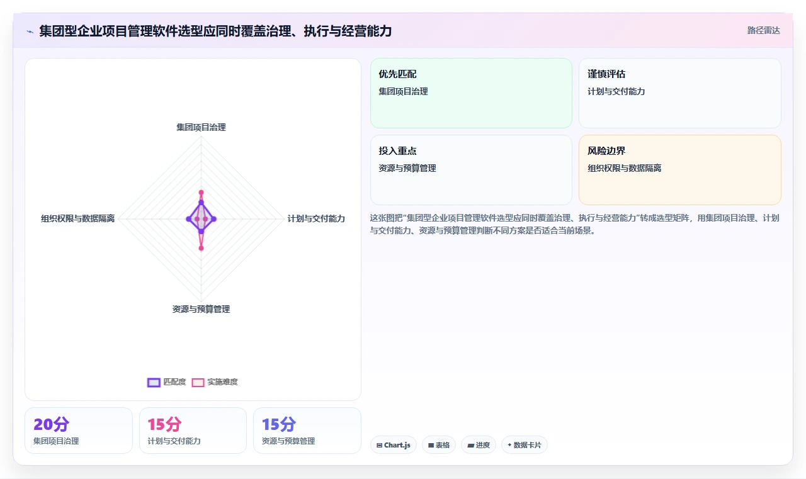Screen dimensions: 806x479
Task: Open the 谨慎评估 card
Action: [680, 93]
